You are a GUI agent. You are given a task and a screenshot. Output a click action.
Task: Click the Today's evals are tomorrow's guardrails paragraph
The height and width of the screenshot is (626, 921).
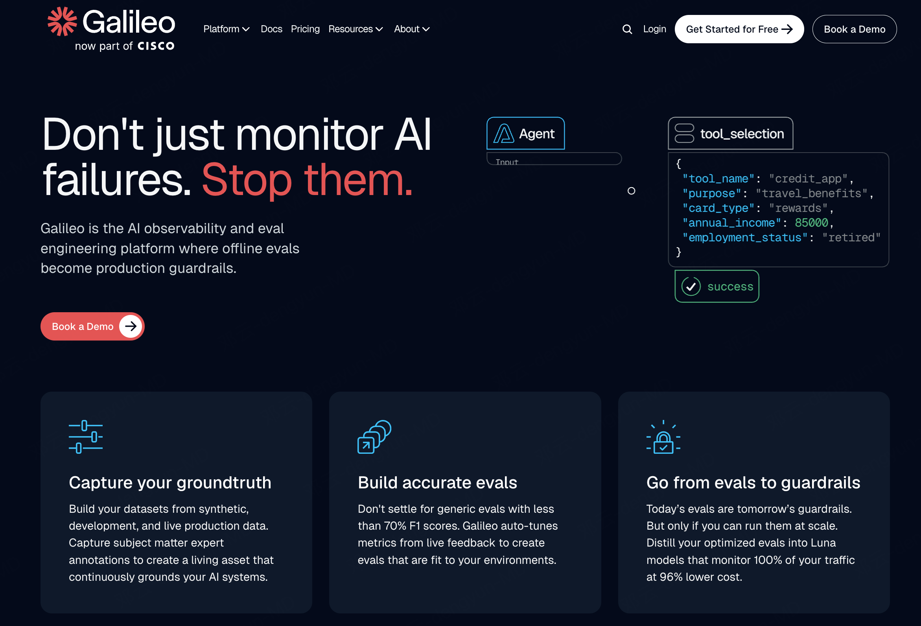pyautogui.click(x=750, y=543)
